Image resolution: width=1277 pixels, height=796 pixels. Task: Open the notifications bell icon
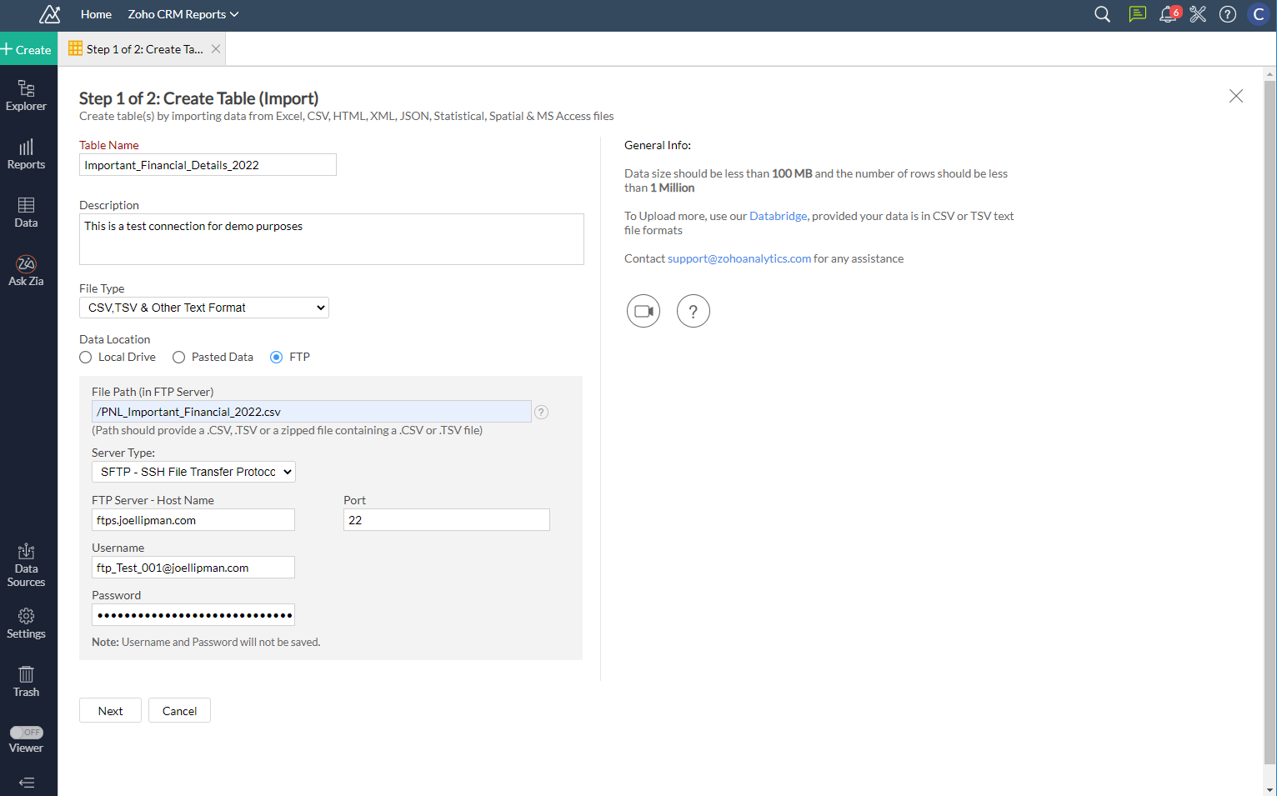tap(1168, 14)
